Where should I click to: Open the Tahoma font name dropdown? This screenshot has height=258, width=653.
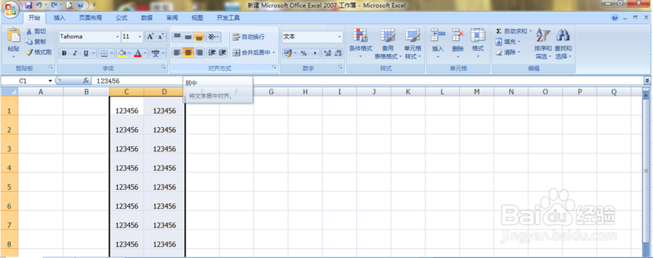118,36
